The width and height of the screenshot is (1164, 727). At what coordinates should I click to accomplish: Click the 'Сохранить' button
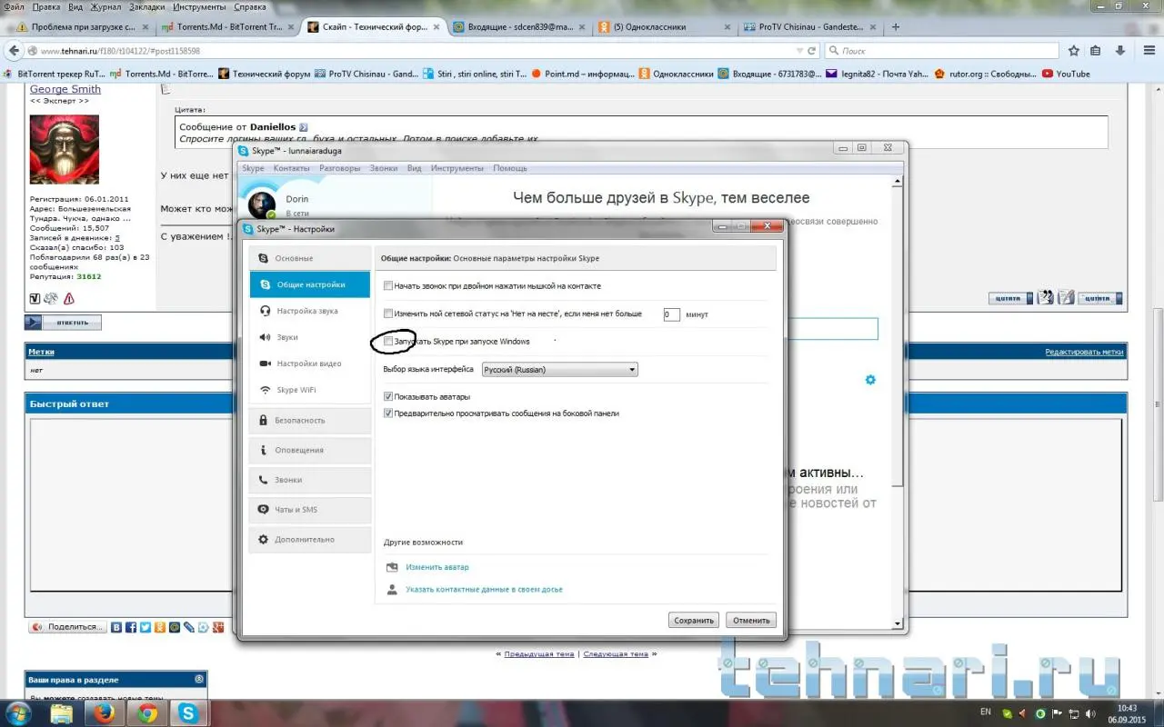tap(694, 621)
